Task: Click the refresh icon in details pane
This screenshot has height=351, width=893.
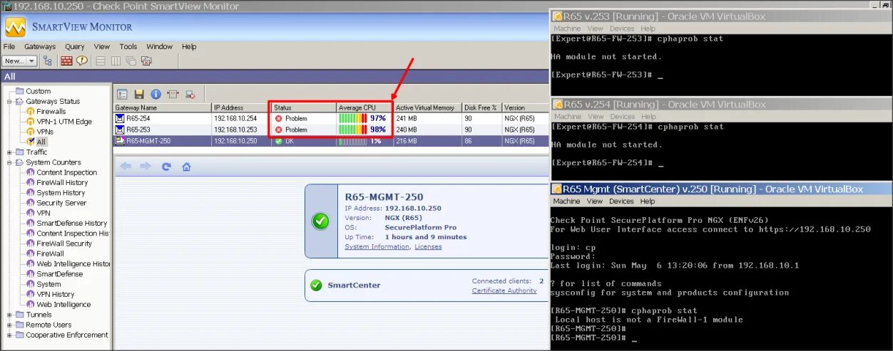Action: [166, 167]
